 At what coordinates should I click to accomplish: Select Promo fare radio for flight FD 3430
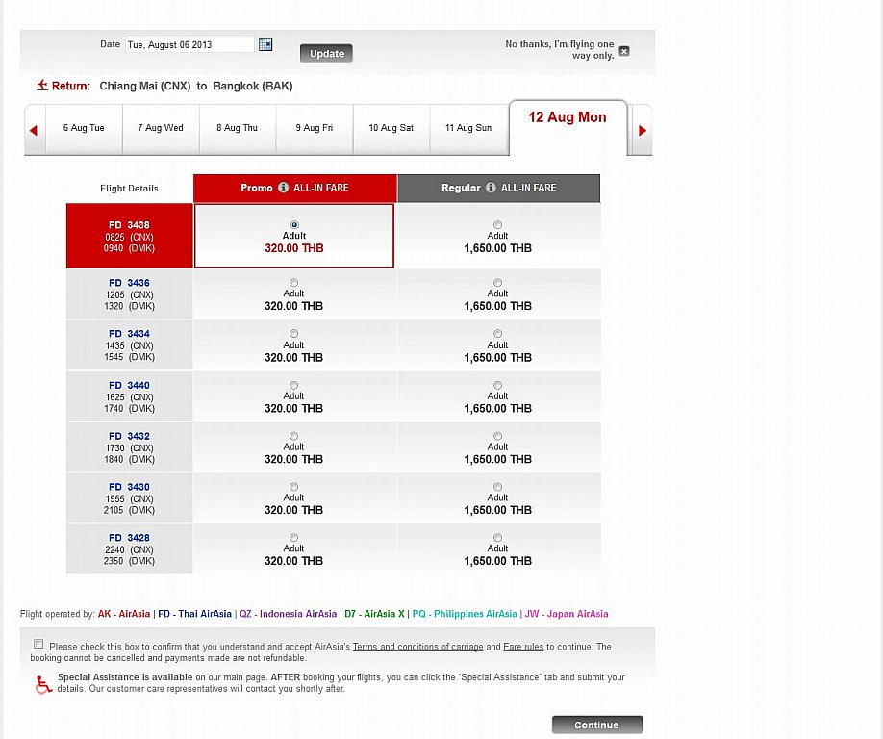(294, 487)
